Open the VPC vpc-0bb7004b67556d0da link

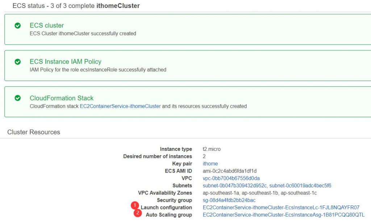pos(231,178)
